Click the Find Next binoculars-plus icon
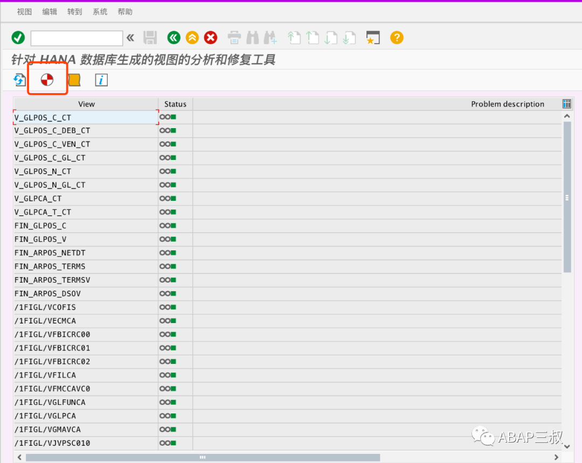 click(x=271, y=38)
